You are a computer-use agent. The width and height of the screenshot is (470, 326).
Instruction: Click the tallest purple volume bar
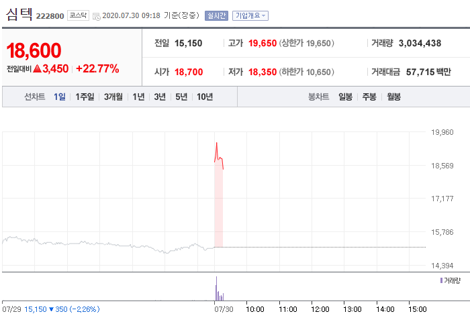tap(216, 288)
